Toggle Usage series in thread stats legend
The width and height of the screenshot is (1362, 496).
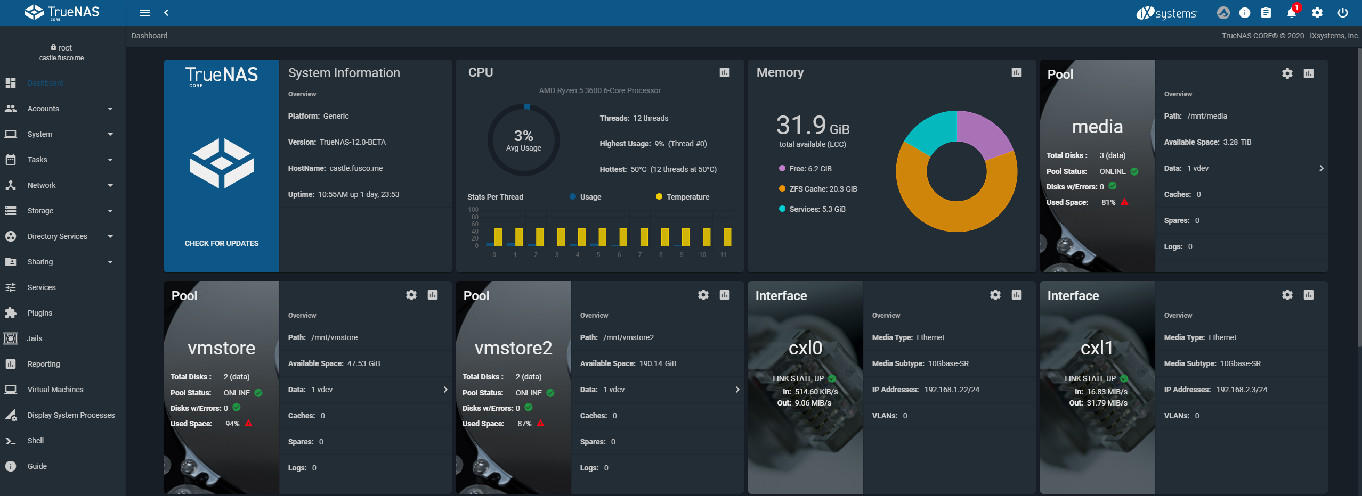[585, 197]
